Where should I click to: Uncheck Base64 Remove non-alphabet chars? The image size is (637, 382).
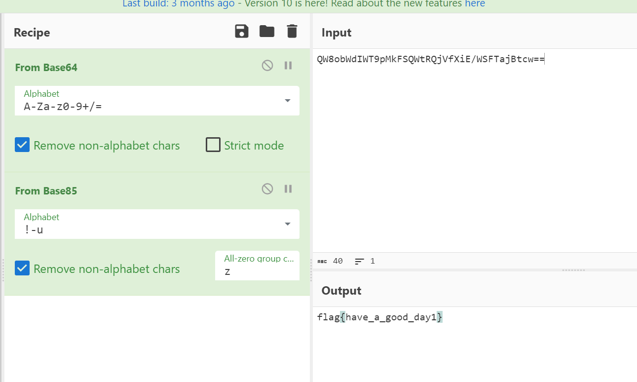(22, 145)
